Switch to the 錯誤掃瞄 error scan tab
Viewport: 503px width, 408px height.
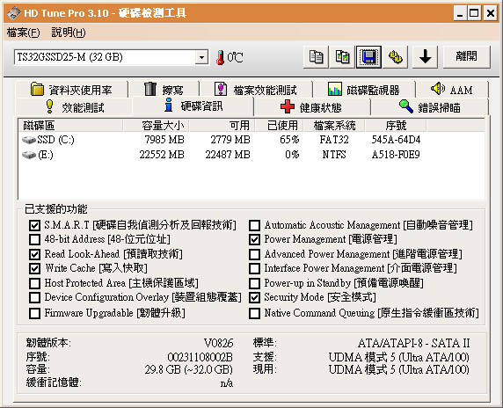[430, 107]
